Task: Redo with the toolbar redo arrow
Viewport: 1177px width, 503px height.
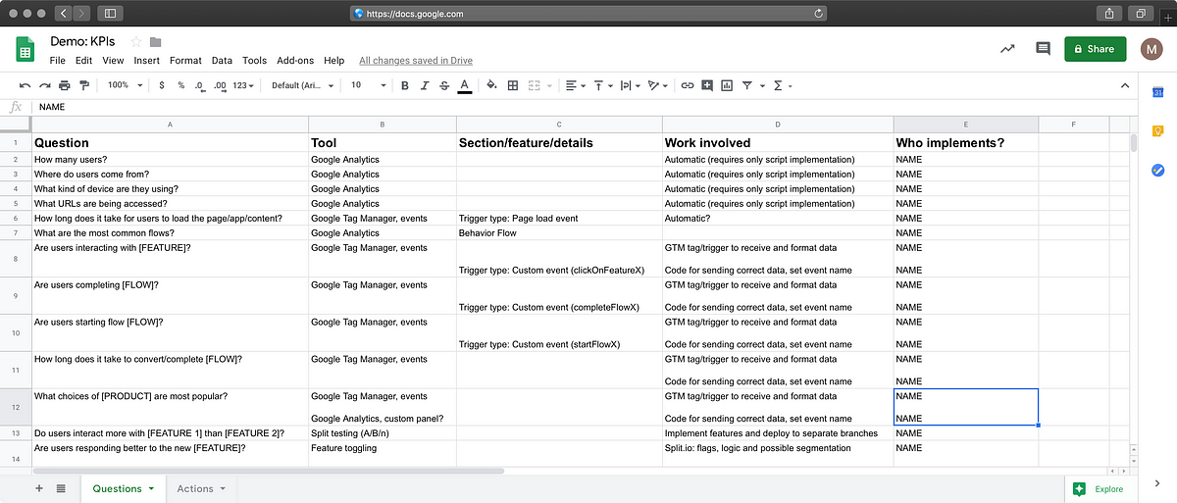Action: (44, 85)
